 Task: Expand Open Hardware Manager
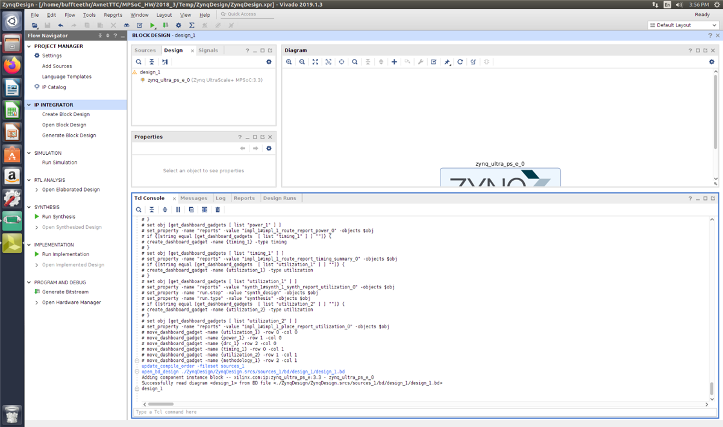37,302
